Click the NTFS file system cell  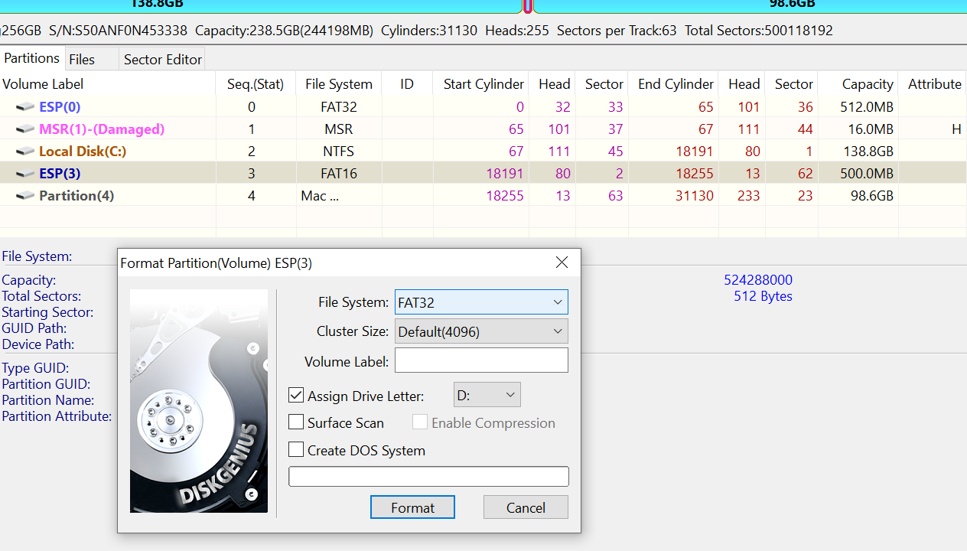click(339, 152)
